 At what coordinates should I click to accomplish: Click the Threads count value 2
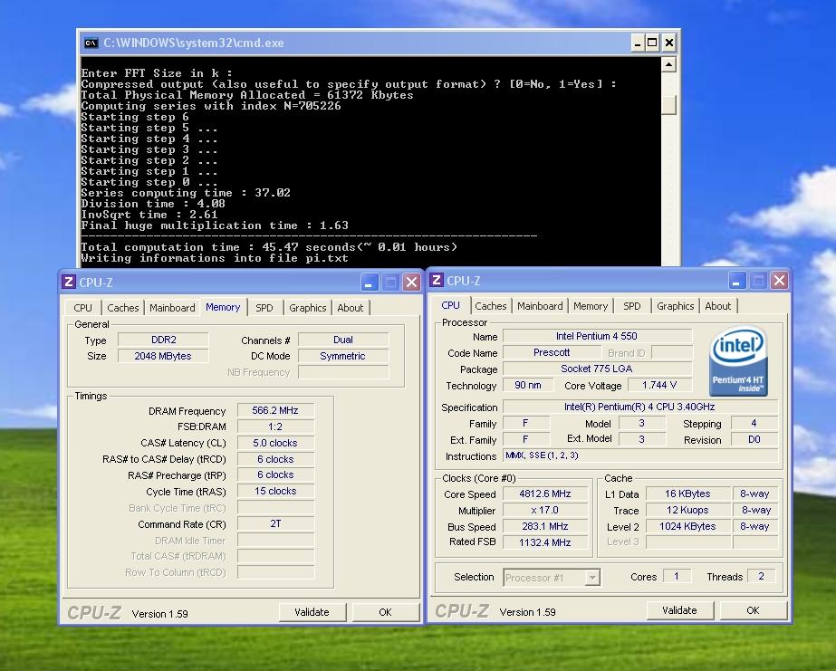762,576
